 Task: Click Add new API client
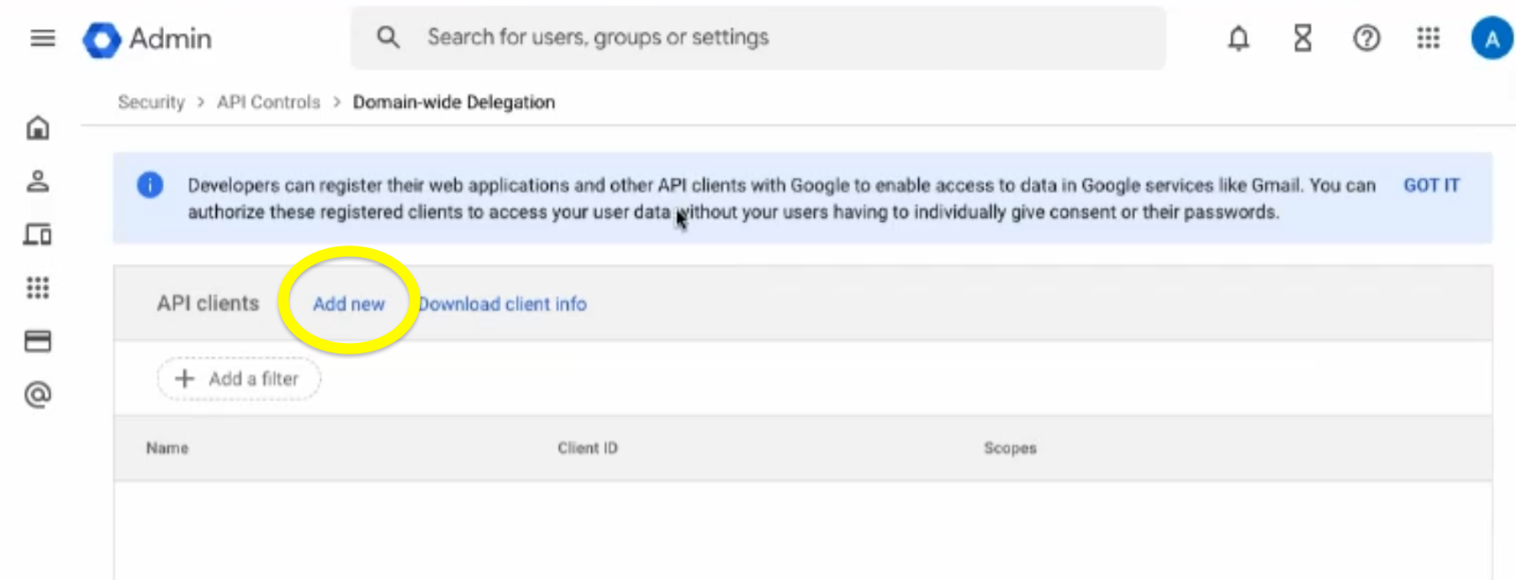tap(349, 304)
